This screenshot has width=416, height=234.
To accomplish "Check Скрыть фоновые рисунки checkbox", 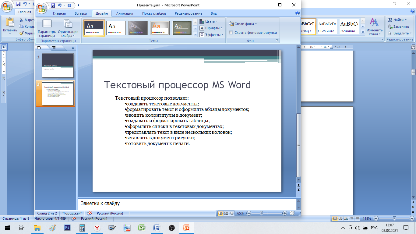I will pos(231,33).
